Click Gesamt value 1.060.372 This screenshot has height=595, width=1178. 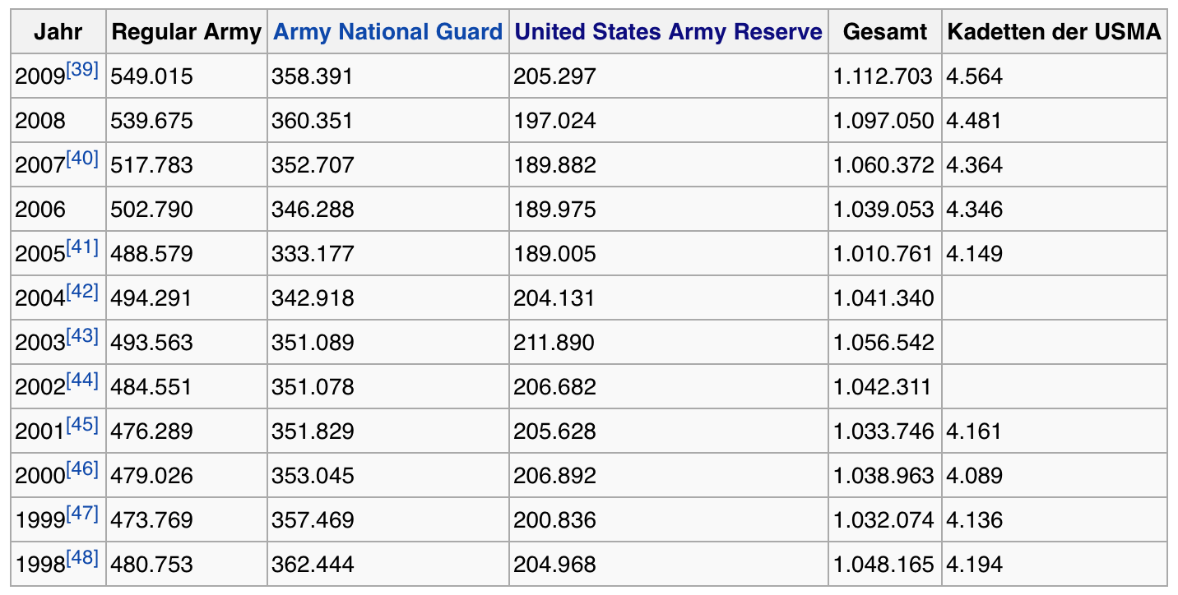click(883, 165)
